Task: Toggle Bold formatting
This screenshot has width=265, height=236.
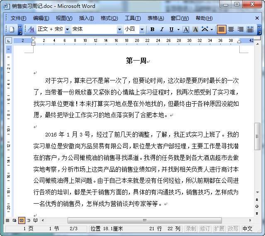Action: pos(152,29)
